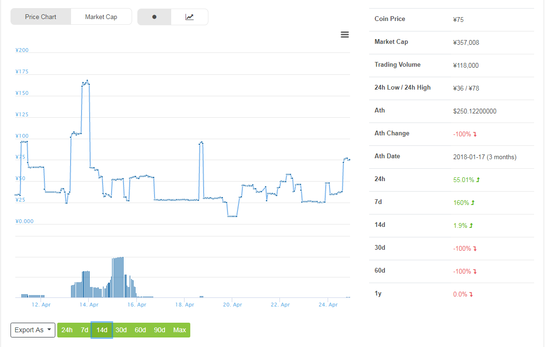Image resolution: width=547 pixels, height=347 pixels.
Task: Click the price peak near ¥165 on chart
Action: pyautogui.click(x=87, y=81)
